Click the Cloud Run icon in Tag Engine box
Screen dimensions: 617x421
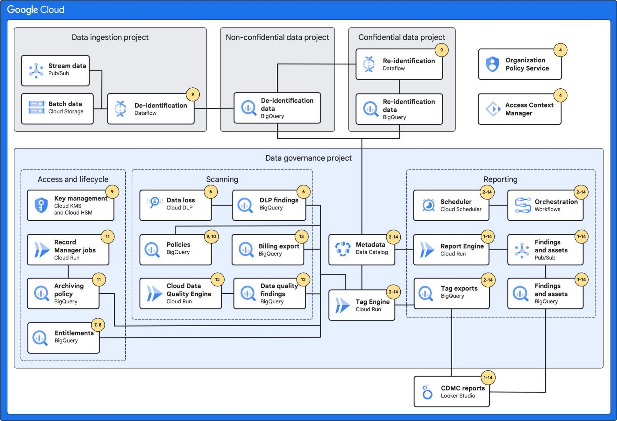click(343, 305)
